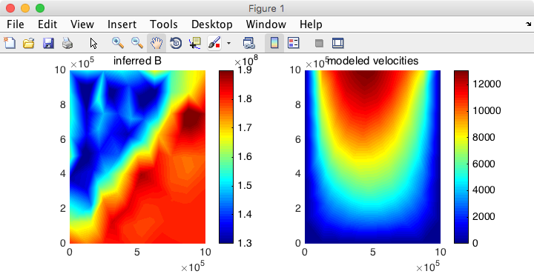Click the inferred B colorbar
The image size is (534, 274).
click(226, 157)
